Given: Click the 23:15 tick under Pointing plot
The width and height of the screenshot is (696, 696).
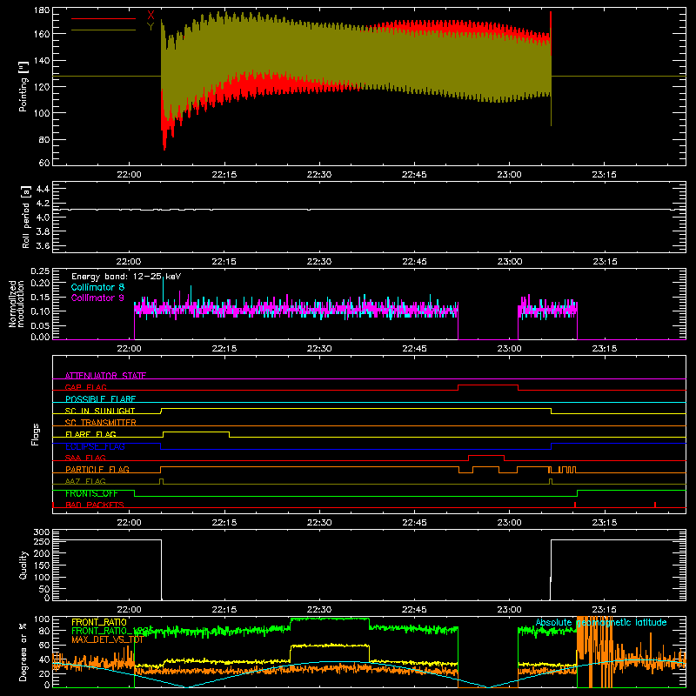Looking at the screenshot, I should pos(604,175).
